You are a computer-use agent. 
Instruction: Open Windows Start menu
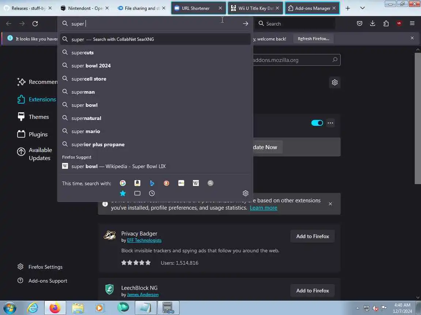click(x=10, y=308)
